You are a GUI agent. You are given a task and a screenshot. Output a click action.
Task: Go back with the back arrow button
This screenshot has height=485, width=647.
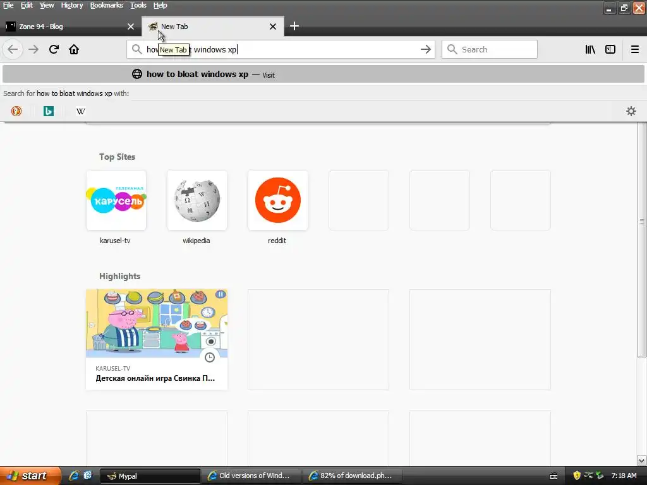tap(13, 49)
